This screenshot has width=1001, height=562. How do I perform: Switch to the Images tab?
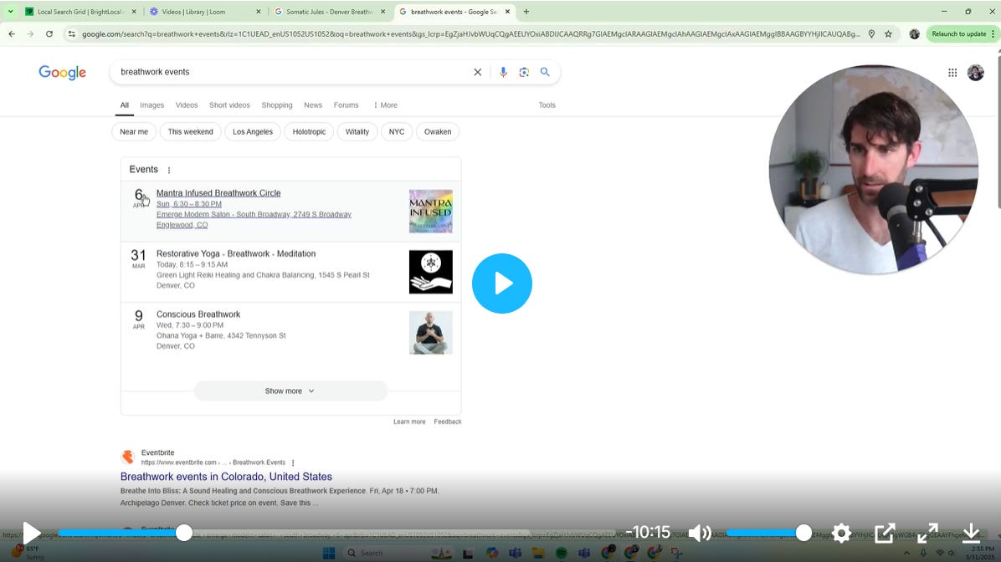tap(152, 105)
